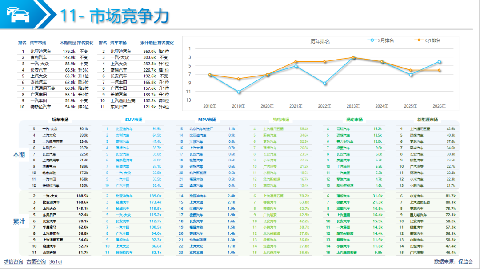The image size is (480, 269).
Task: Open the 吉图咨询 link
Action: (36, 262)
